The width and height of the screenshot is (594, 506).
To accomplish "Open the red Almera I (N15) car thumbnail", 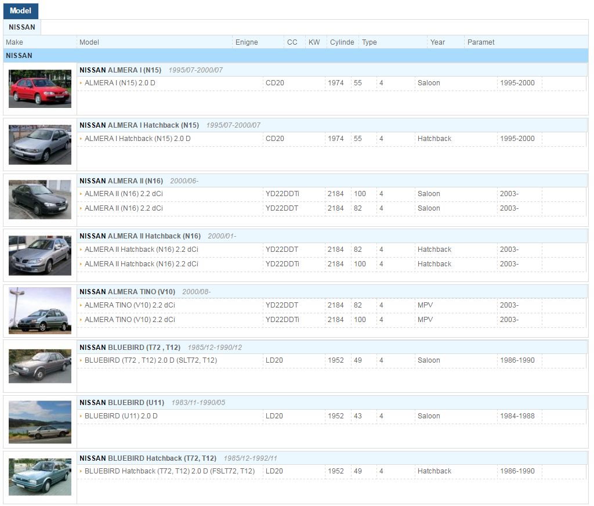I will pyautogui.click(x=40, y=89).
